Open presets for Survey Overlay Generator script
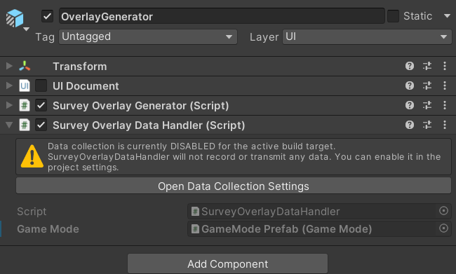 pyautogui.click(x=427, y=105)
